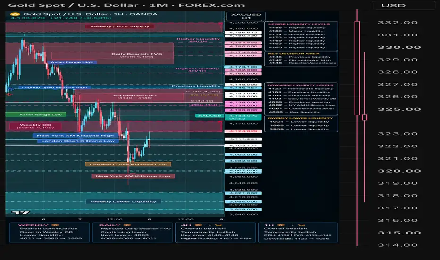Click the 'Gold Spot / U.S. Dollar · 1H · OANDA' legend
Screen dimensions: 440x260
(x=90, y=14)
